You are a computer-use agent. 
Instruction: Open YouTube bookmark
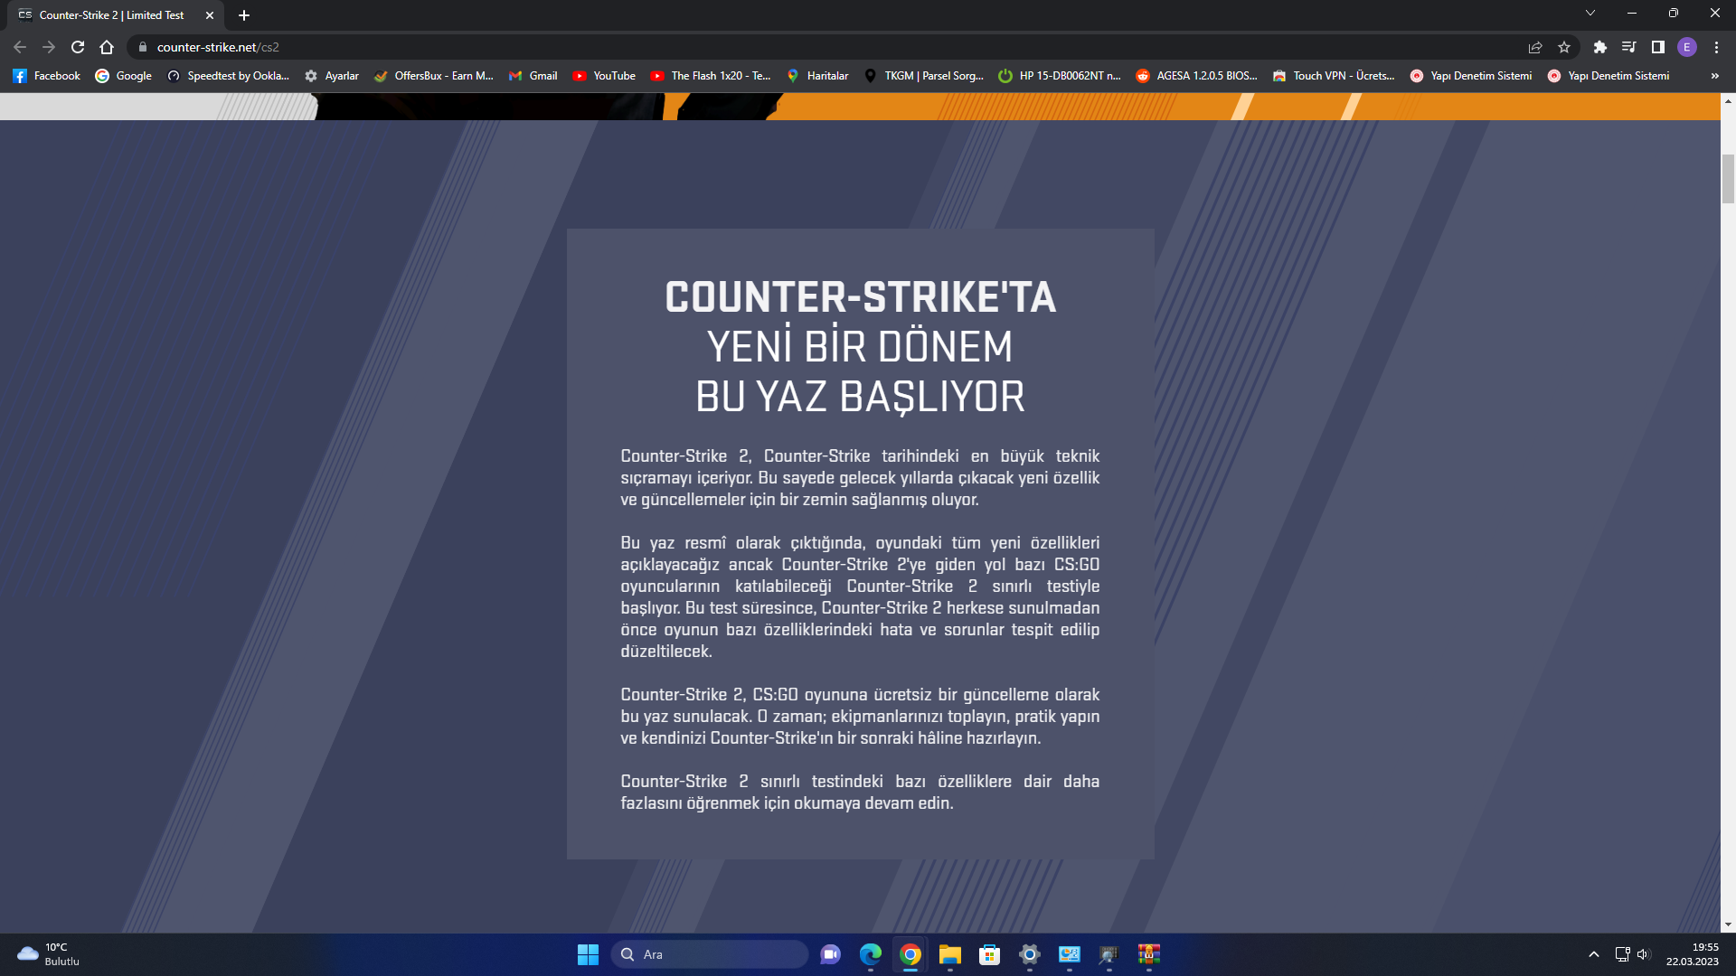click(x=604, y=76)
